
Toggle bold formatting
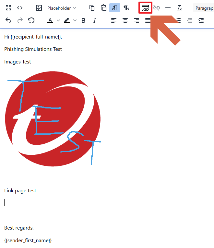tap(83, 20)
